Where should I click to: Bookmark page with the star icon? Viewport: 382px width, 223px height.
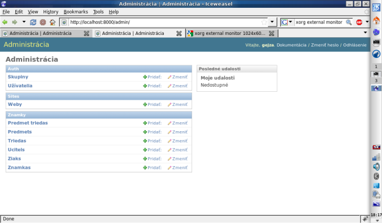point(264,22)
